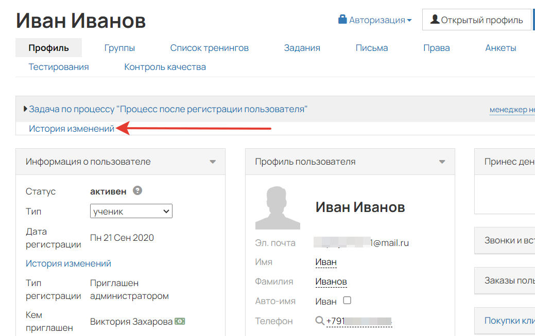Collapse the Профиль пользователя panel
This screenshot has height=336, width=535.
(x=442, y=161)
